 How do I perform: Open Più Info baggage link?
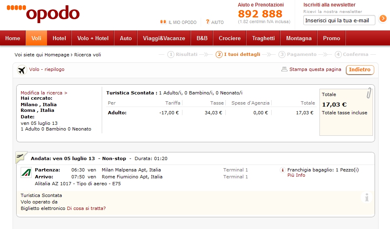pyautogui.click(x=296, y=175)
